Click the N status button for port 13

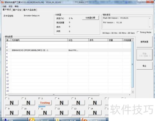78,113
